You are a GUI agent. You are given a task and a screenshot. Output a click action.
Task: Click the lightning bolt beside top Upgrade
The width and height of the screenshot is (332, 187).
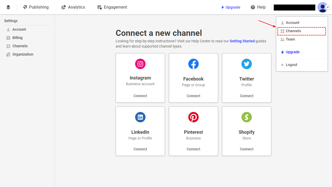point(223,7)
